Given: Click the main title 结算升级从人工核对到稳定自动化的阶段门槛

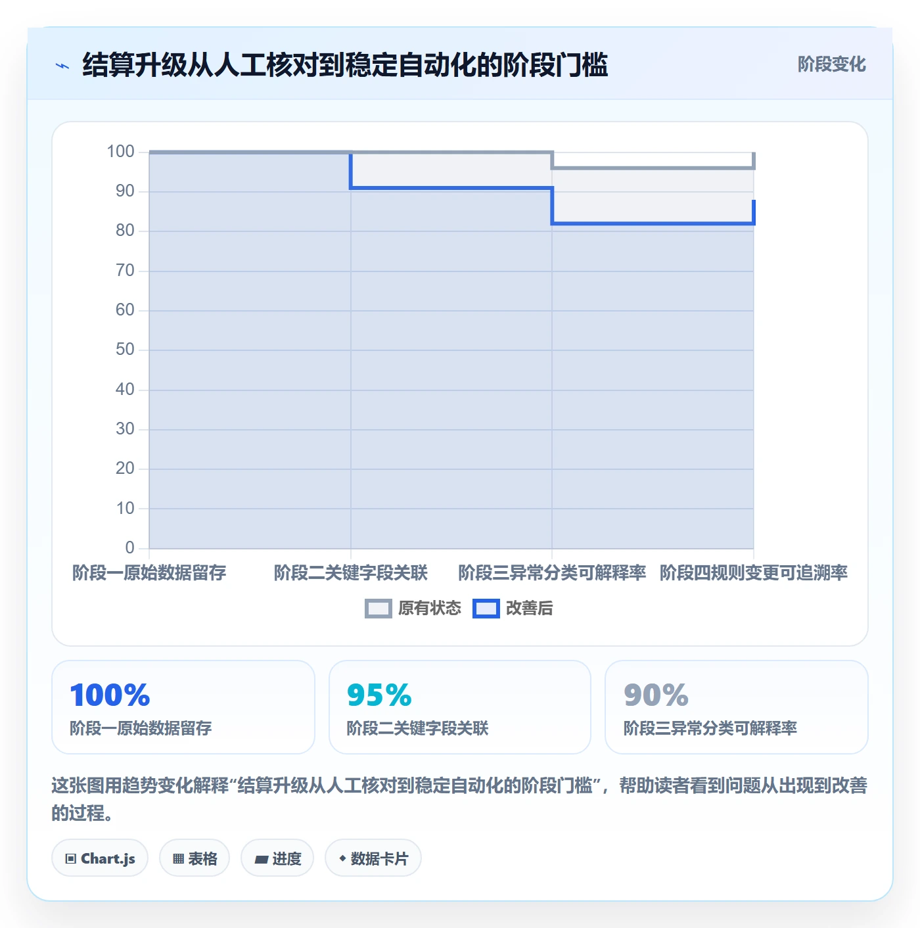Looking at the screenshot, I should (345, 65).
